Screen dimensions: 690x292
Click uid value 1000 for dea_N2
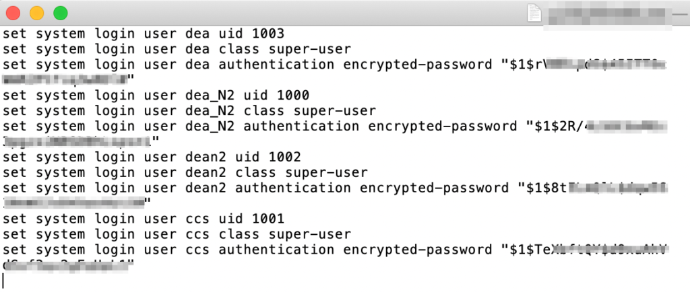292,95
